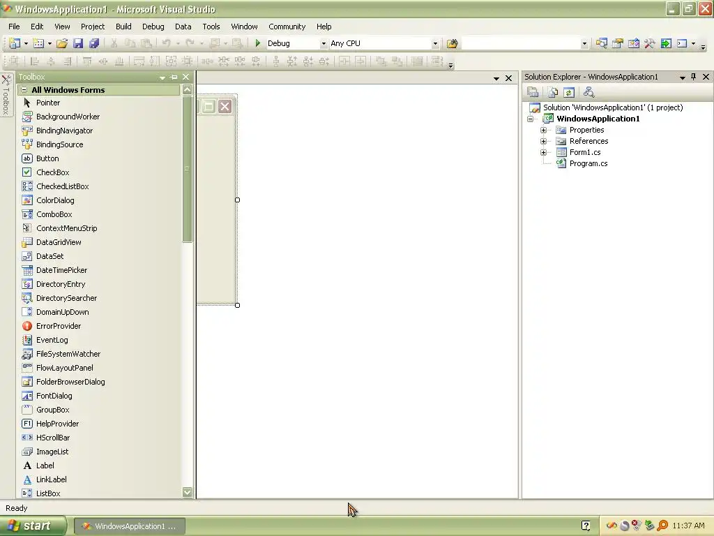Click the Add New Item toolbar icon
Viewport: 714px width, 536px height.
tap(39, 43)
